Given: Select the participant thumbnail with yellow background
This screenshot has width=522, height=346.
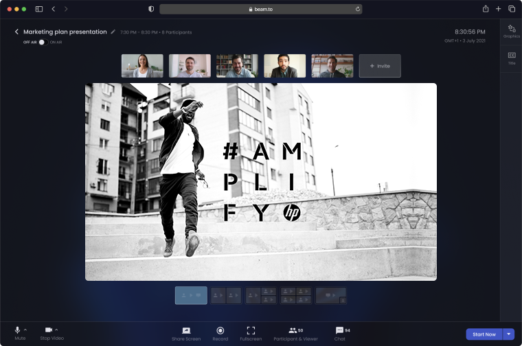Looking at the screenshot, I should coord(284,66).
